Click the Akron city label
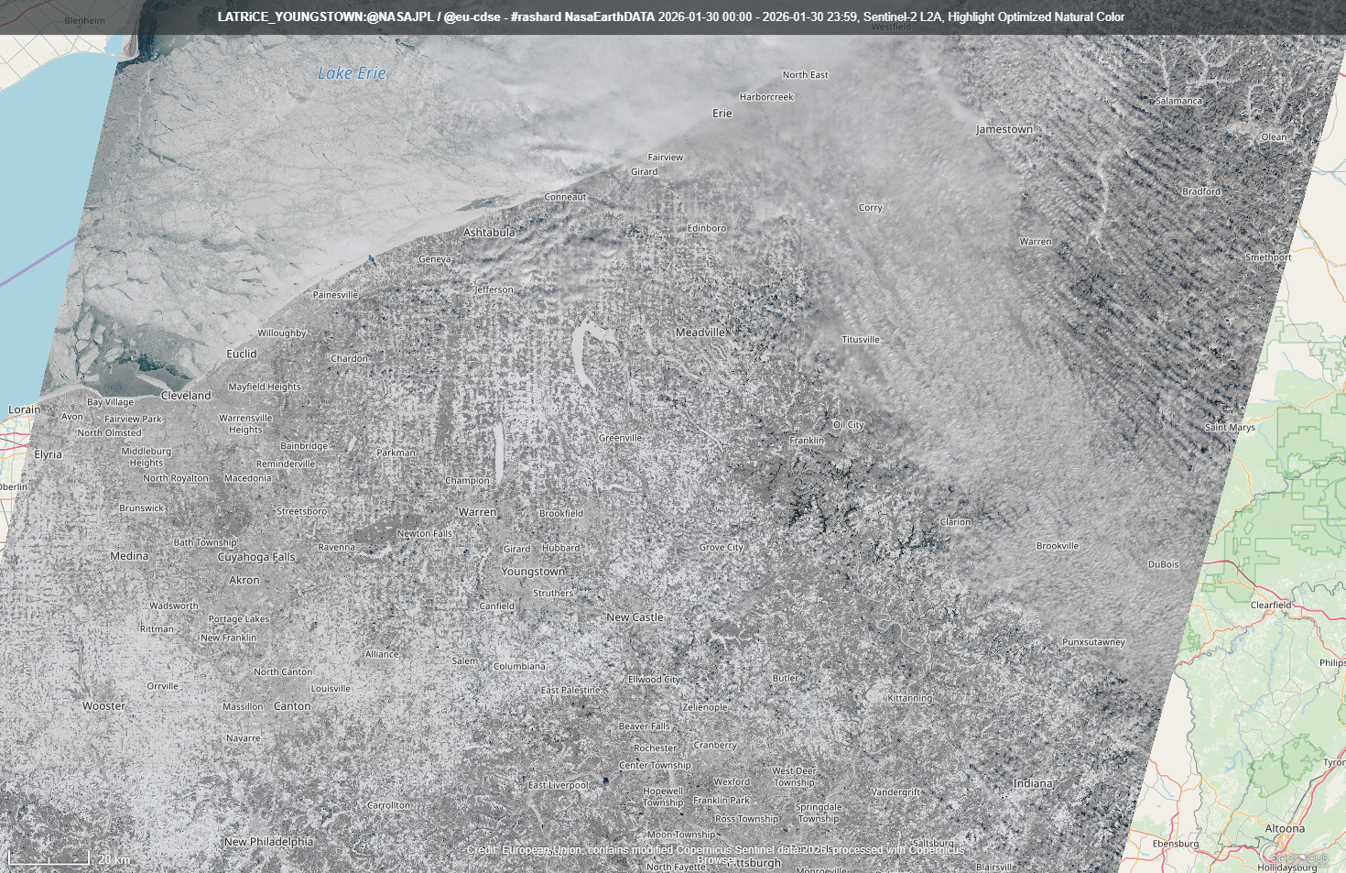 click(x=244, y=580)
